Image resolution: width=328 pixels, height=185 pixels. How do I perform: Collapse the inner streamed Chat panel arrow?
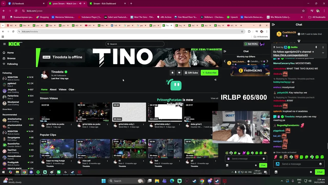coord(225,51)
